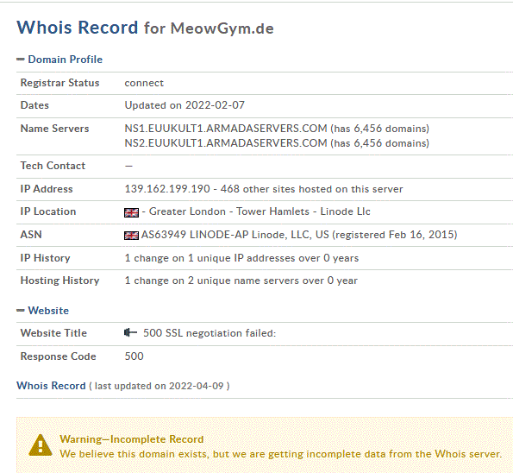Open NS1.EUUKULT1.ARMADASERVERS.COM name server link
Image resolution: width=513 pixels, height=473 pixels.
tap(226, 128)
